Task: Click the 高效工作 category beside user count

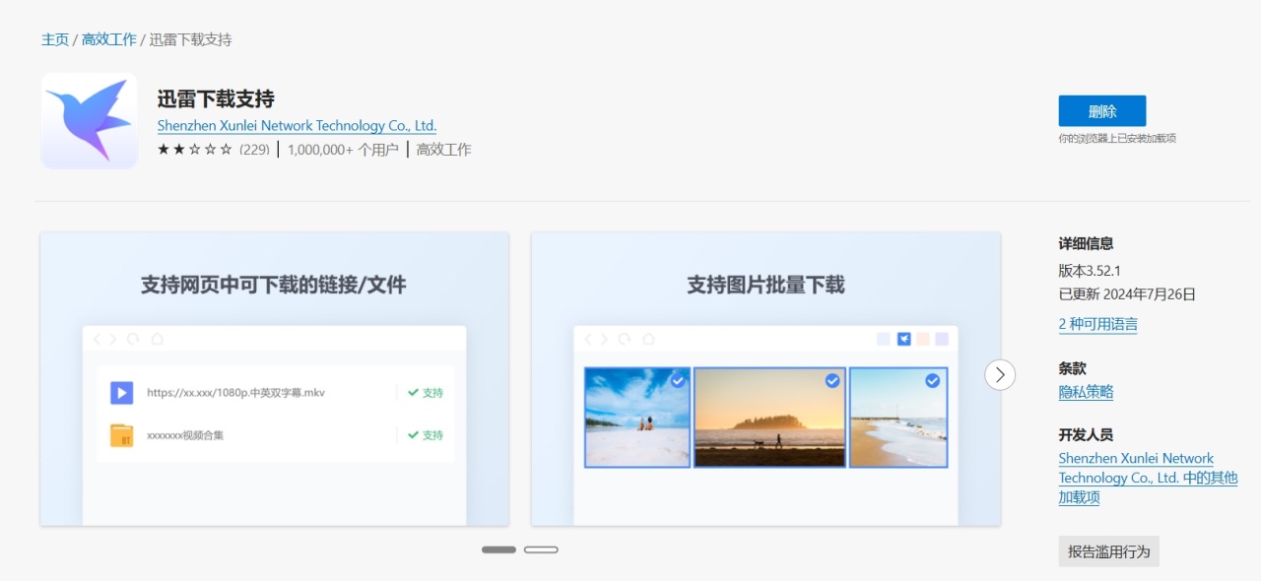Action: (443, 150)
